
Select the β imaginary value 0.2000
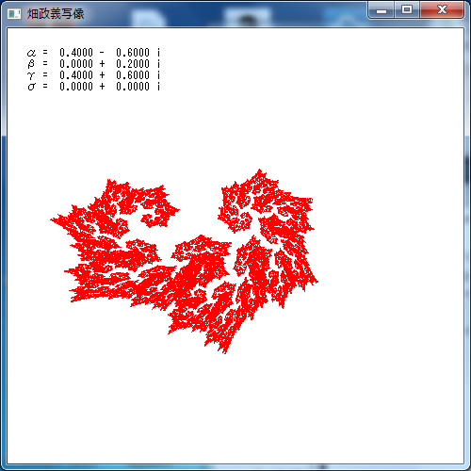pyautogui.click(x=133, y=64)
